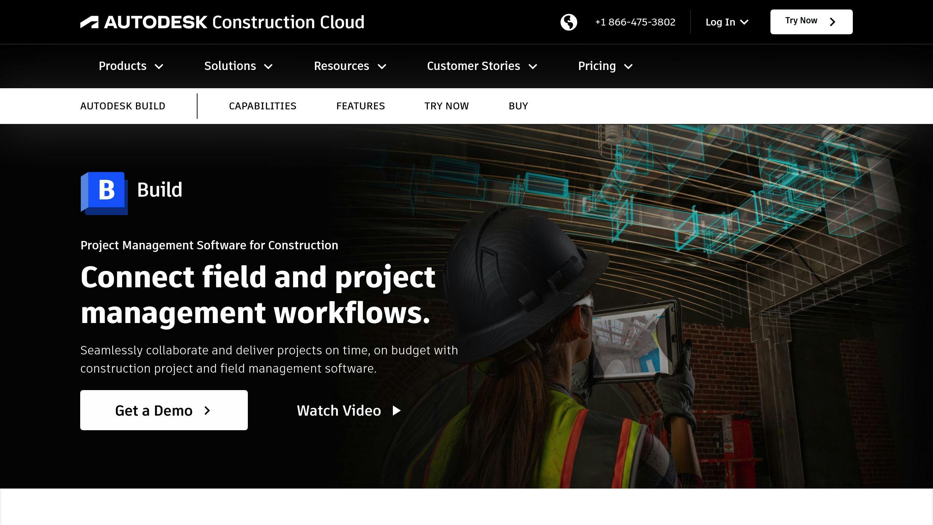933x525 pixels.
Task: Click the globe/language selector icon
Action: [568, 21]
